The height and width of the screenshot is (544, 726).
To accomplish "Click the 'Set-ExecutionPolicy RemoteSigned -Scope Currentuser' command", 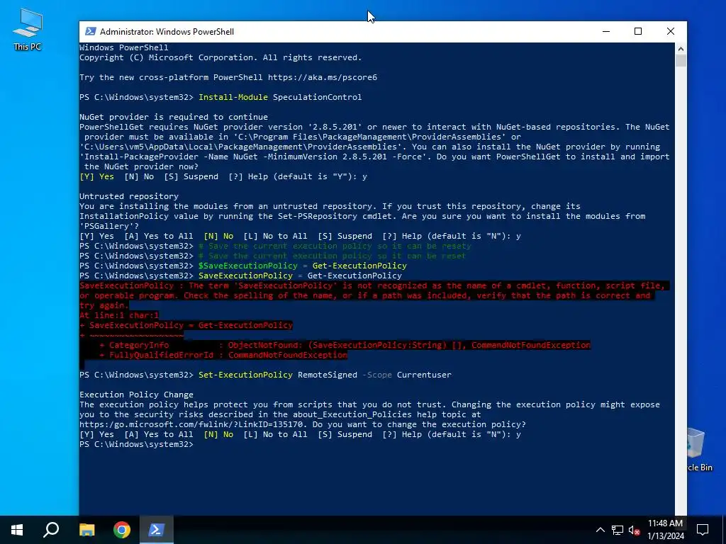I will click(x=325, y=375).
